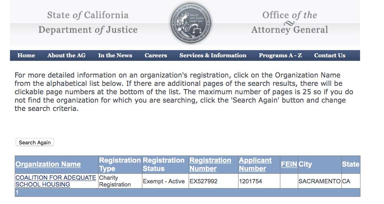Click the Exempt - Active status cell
This screenshot has height=204, width=384.
pyautogui.click(x=164, y=181)
